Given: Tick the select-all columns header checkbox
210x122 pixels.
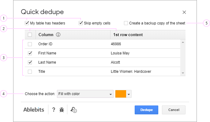Looking at the screenshot, I should (30, 35).
